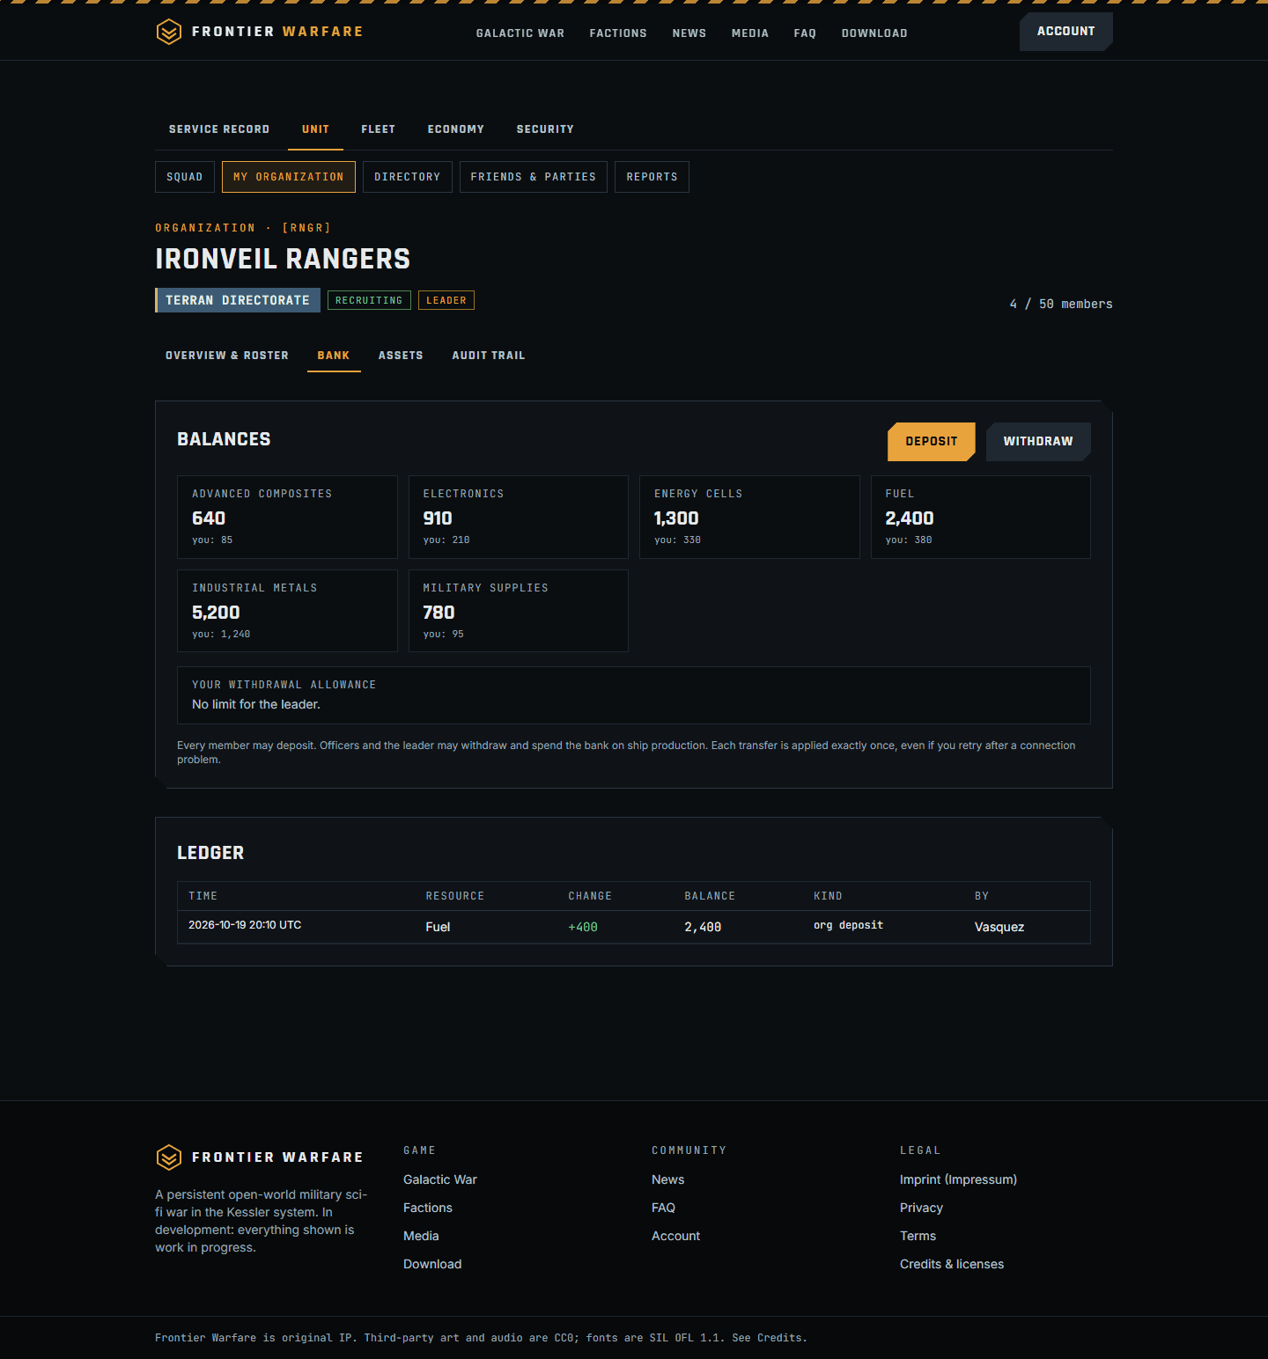Open footer Galactic War link
1268x1359 pixels.
[x=440, y=1179]
